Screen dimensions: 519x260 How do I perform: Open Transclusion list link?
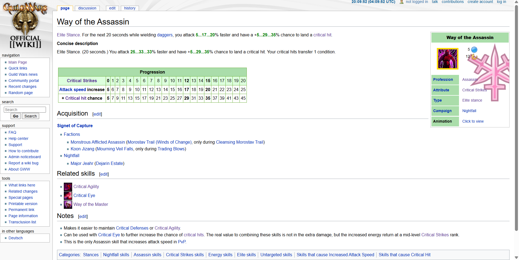point(22,222)
